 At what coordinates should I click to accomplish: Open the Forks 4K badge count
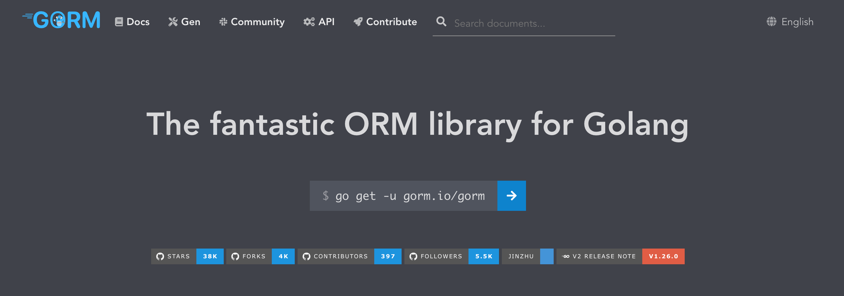coord(283,256)
